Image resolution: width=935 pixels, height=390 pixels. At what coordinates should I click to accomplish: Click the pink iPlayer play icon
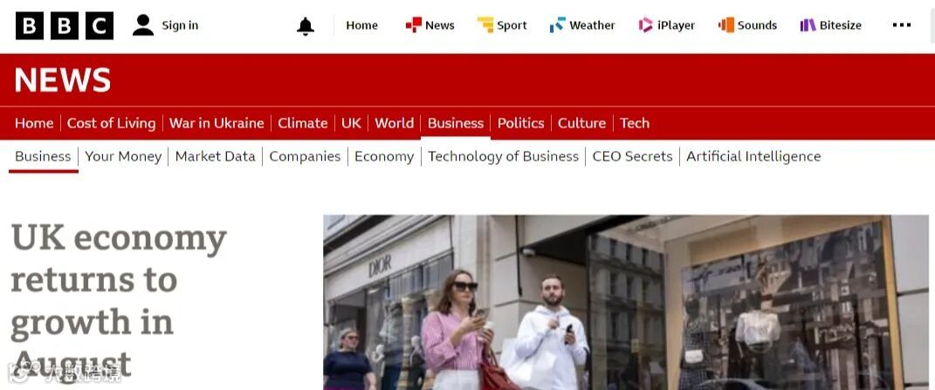pos(646,25)
